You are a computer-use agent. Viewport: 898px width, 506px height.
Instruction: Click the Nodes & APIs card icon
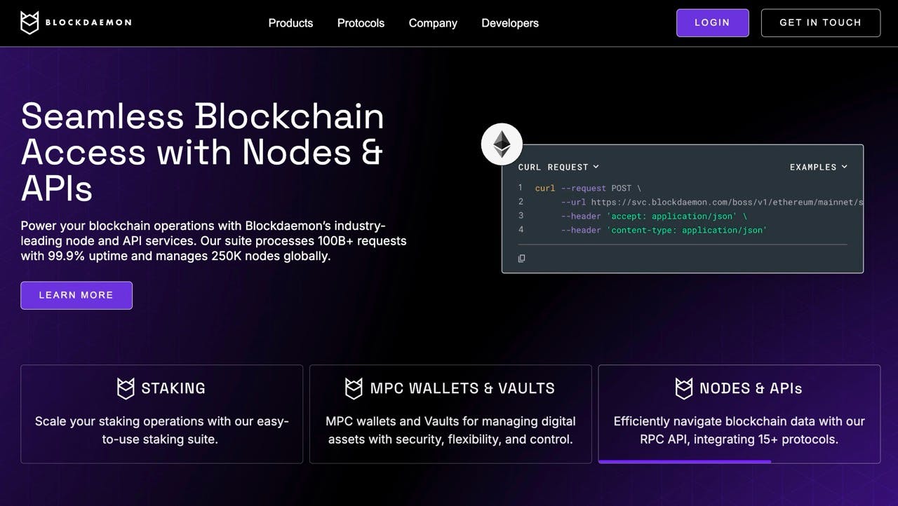coord(684,388)
